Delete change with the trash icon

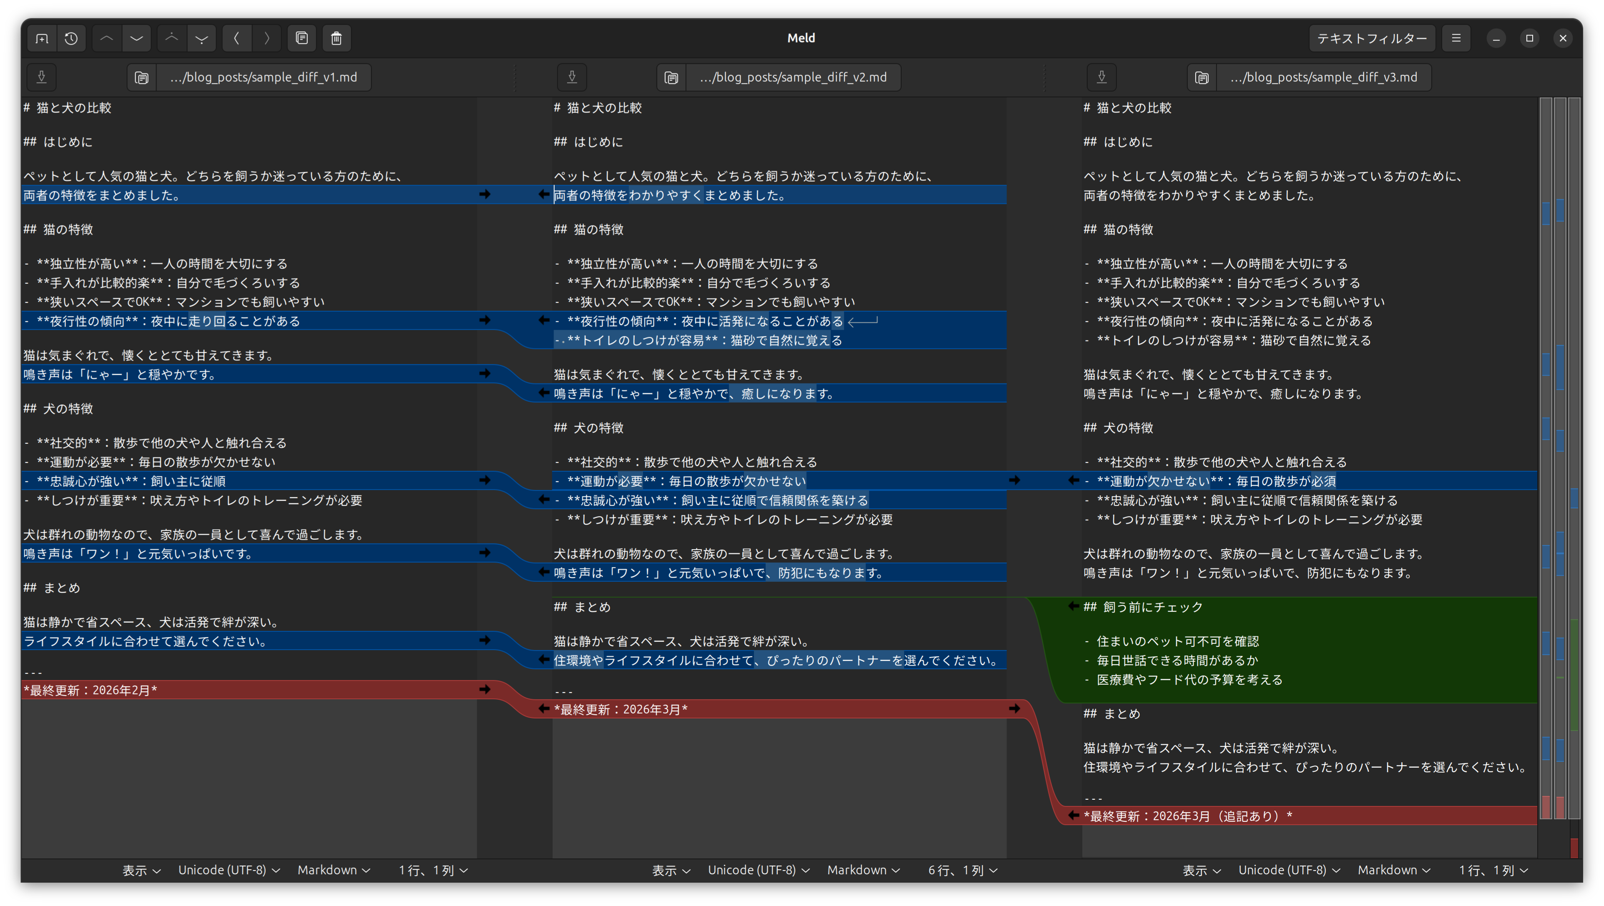point(337,39)
